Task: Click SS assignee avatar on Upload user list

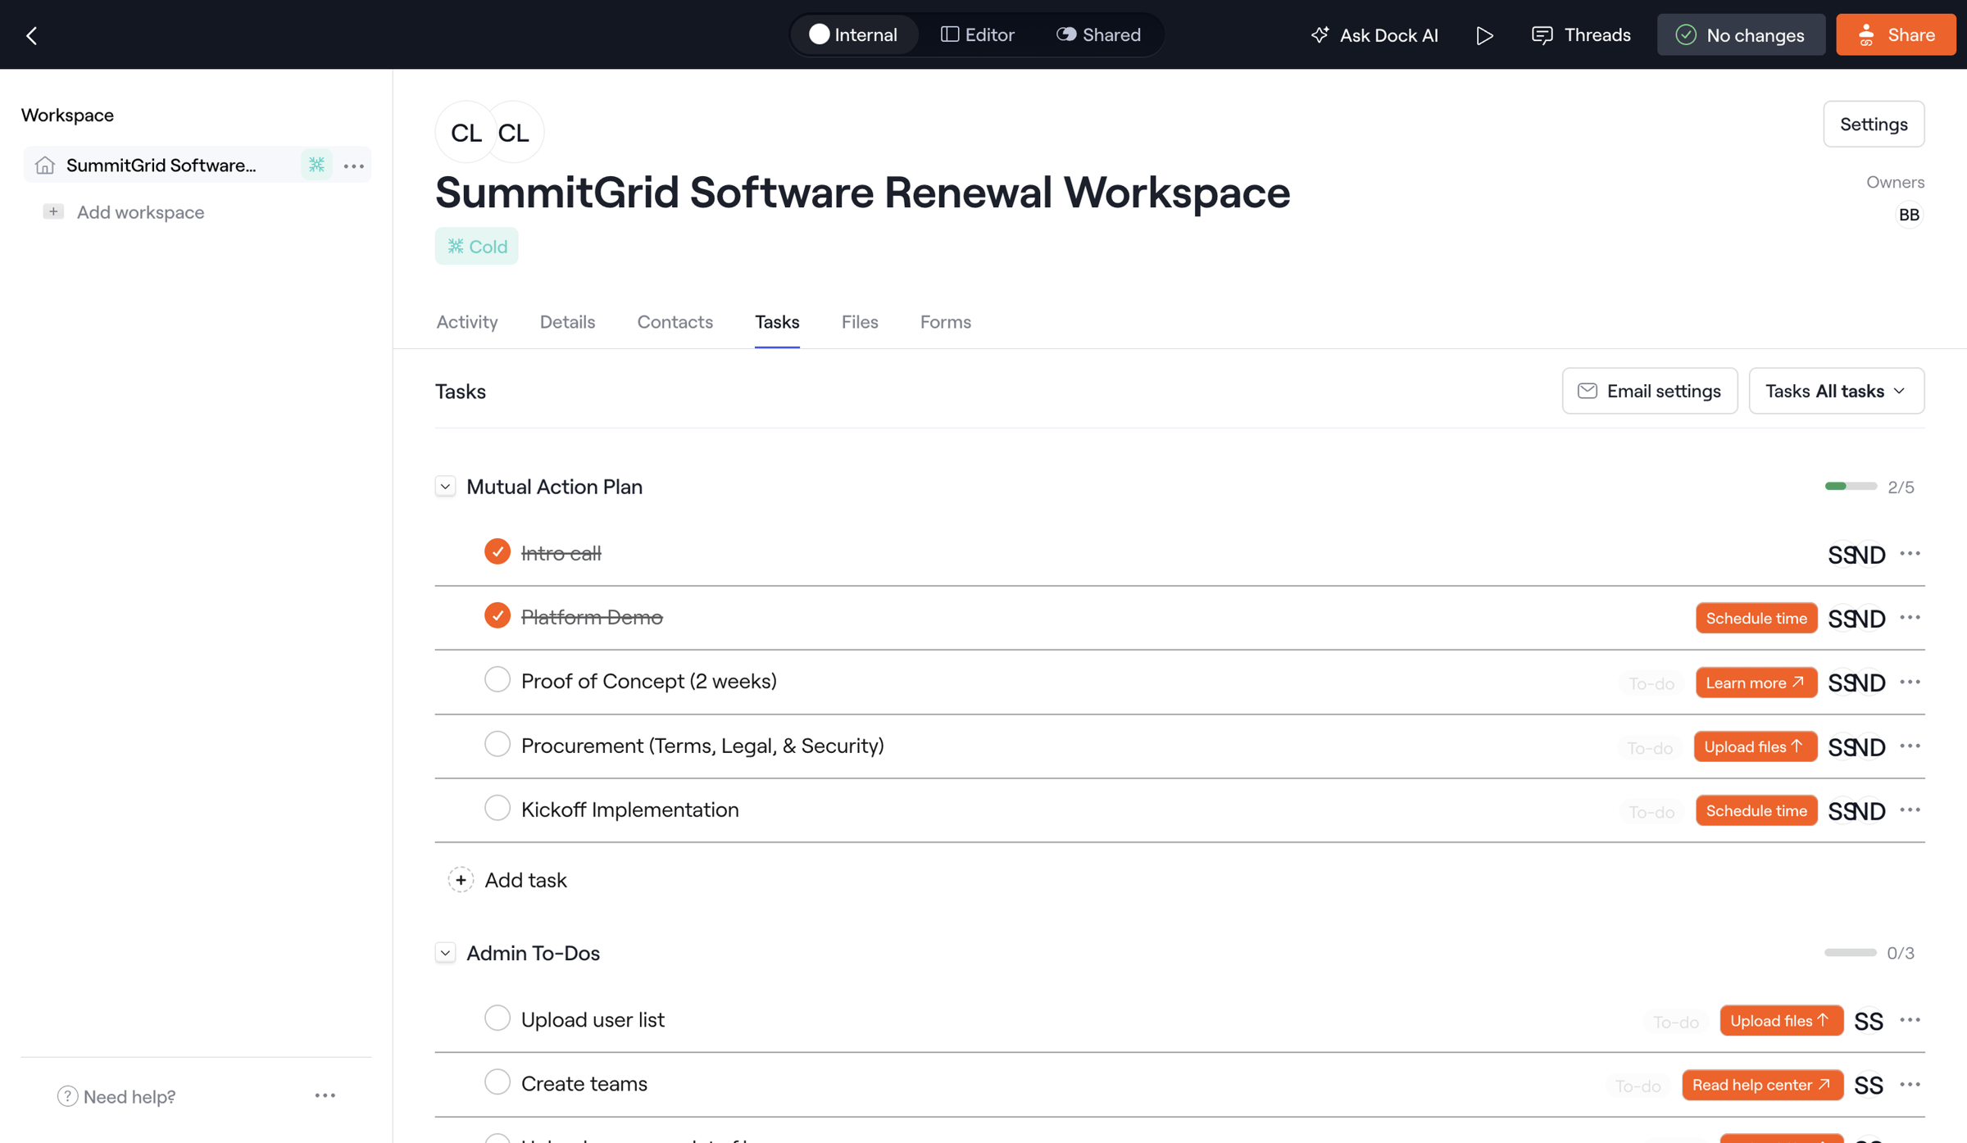Action: (x=1869, y=1021)
